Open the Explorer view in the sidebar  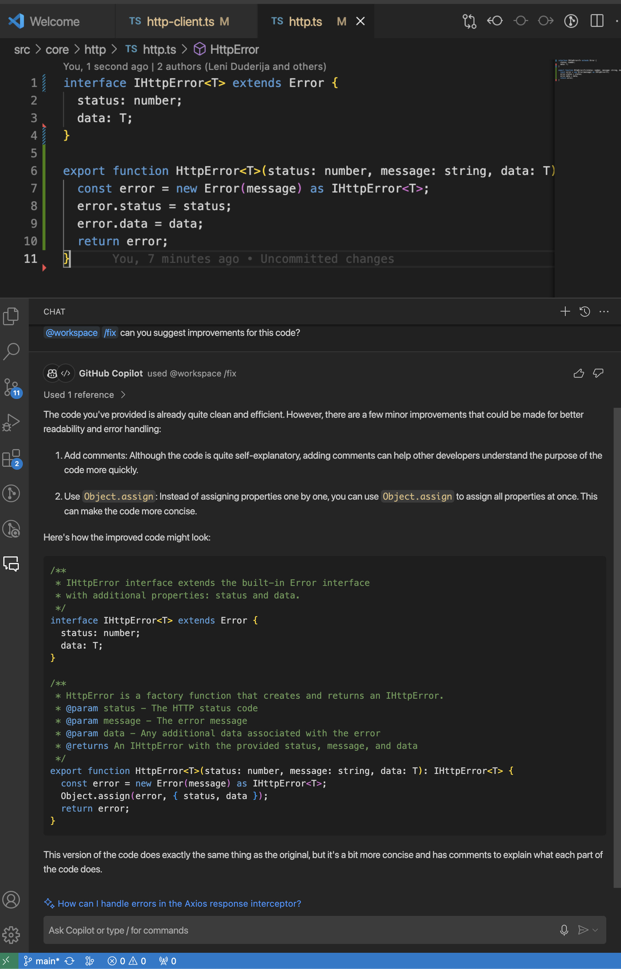point(12,316)
